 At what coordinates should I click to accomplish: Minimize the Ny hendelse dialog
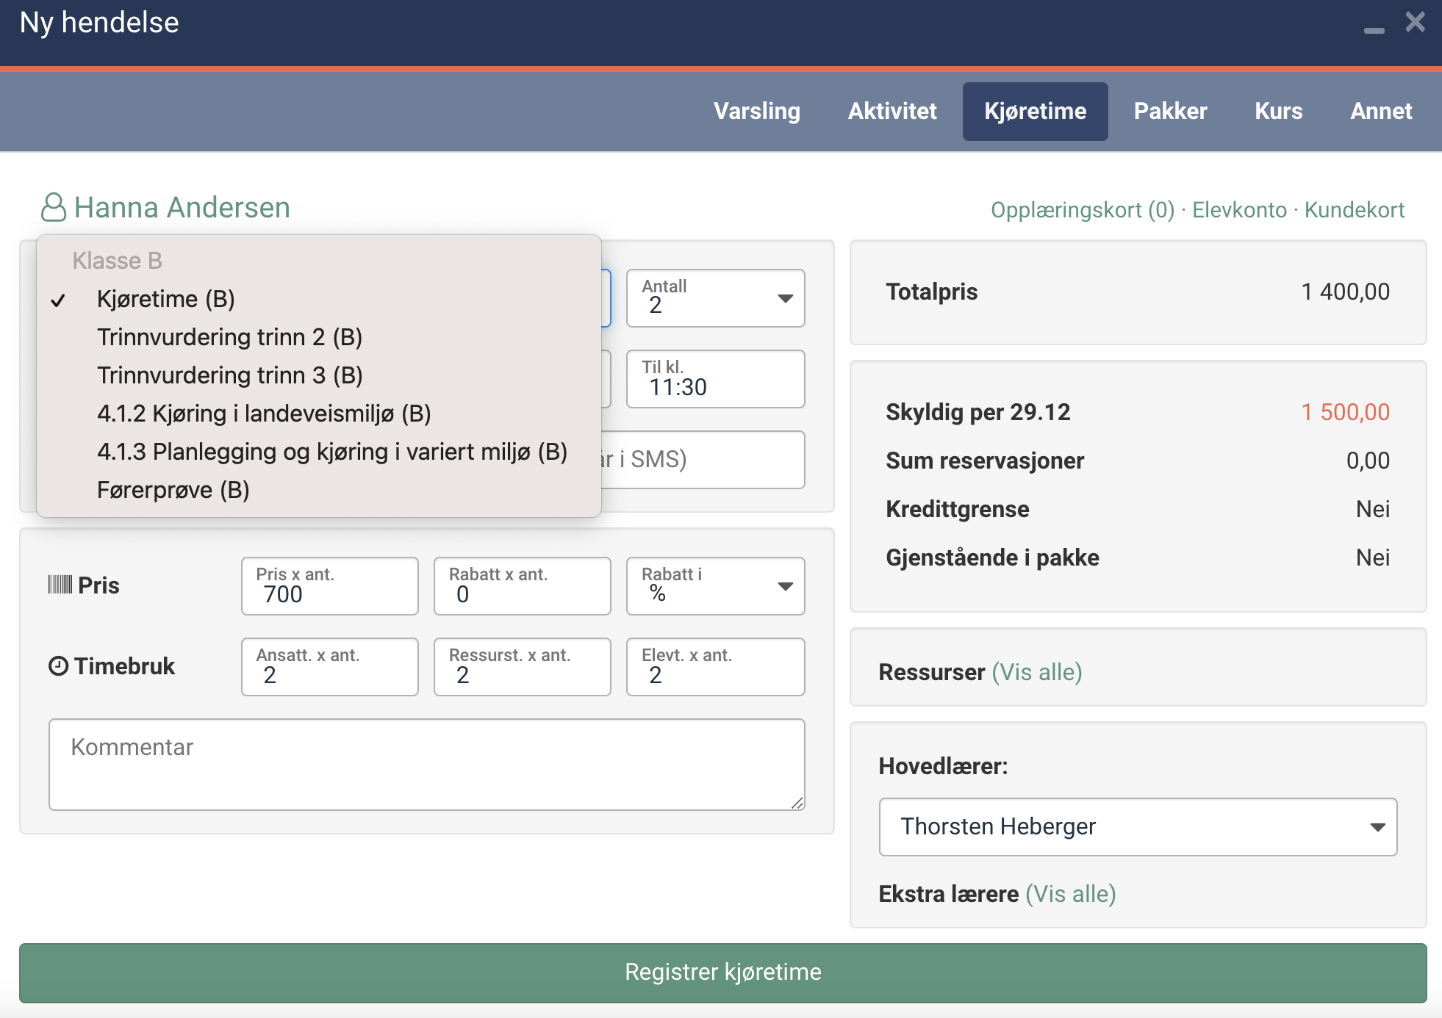[x=1374, y=29]
